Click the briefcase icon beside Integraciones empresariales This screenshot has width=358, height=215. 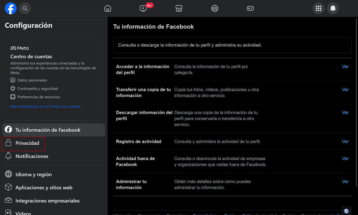click(8, 200)
